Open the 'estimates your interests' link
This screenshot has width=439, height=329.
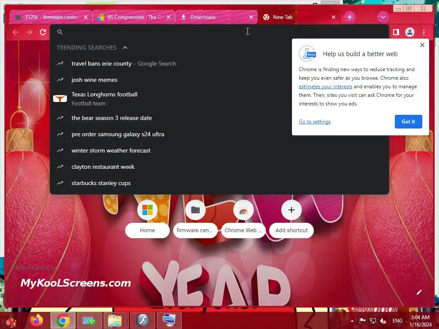tap(325, 87)
